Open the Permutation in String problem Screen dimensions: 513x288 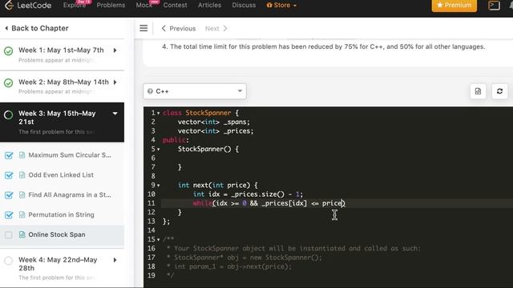[x=61, y=215]
